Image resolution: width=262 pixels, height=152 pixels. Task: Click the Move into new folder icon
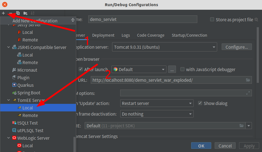click(x=25, y=13)
